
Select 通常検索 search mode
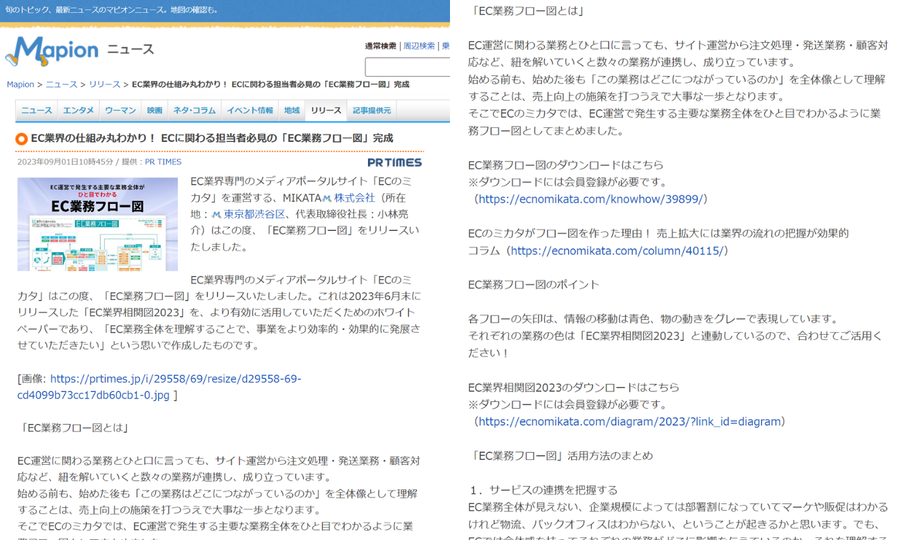381,46
